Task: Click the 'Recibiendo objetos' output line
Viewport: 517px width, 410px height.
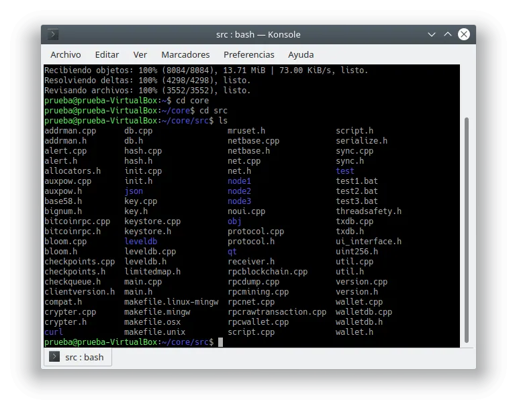Action: tap(206, 70)
